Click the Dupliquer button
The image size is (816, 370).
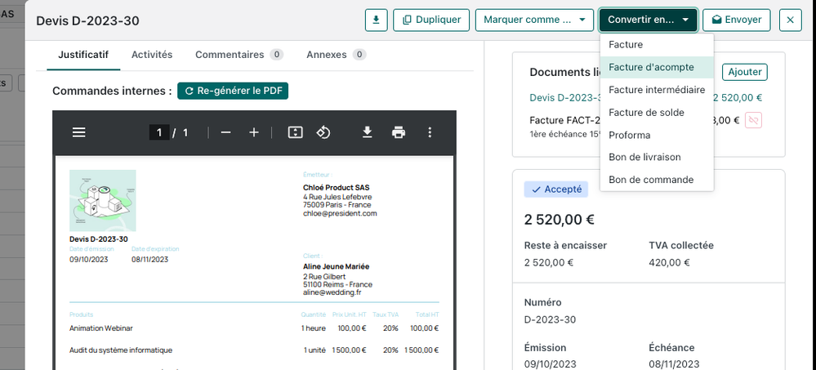click(431, 20)
